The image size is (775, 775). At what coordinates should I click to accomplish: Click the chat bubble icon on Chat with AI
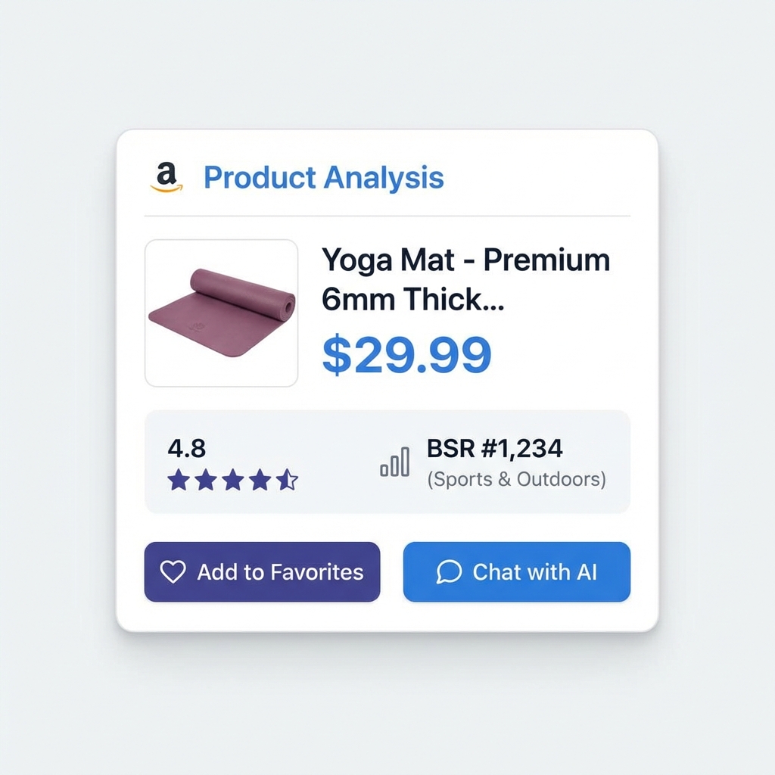click(449, 572)
